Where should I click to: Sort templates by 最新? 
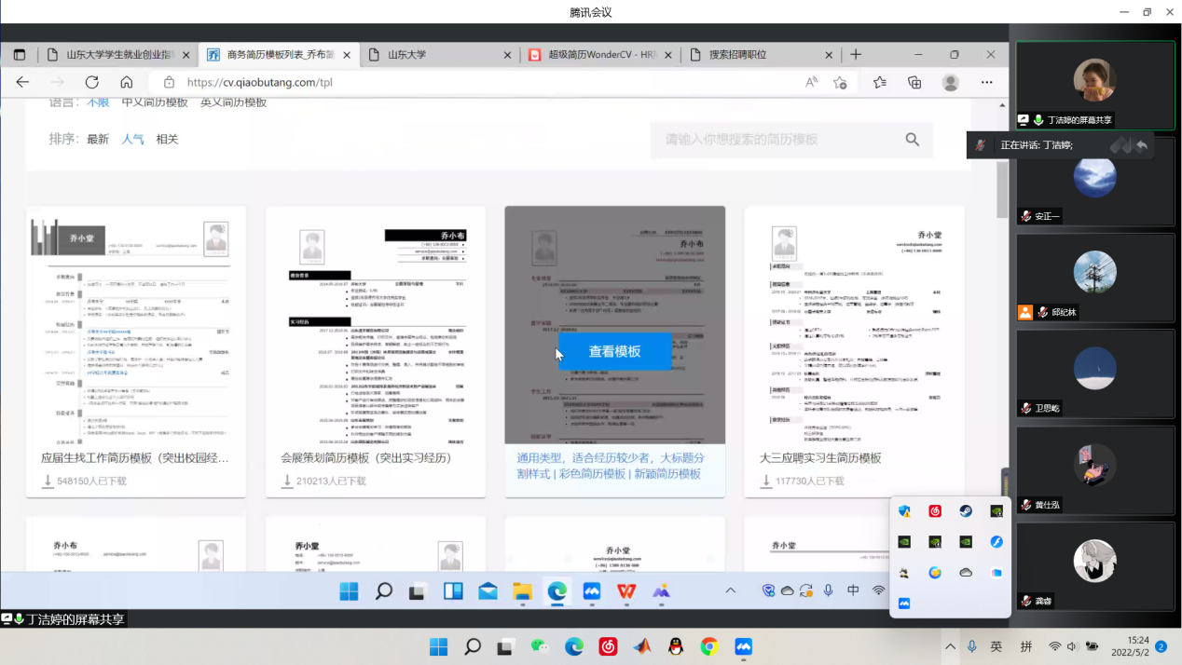point(98,140)
